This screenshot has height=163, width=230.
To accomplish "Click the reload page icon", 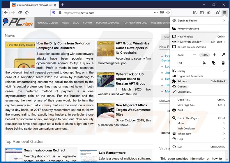I will 20,13.
